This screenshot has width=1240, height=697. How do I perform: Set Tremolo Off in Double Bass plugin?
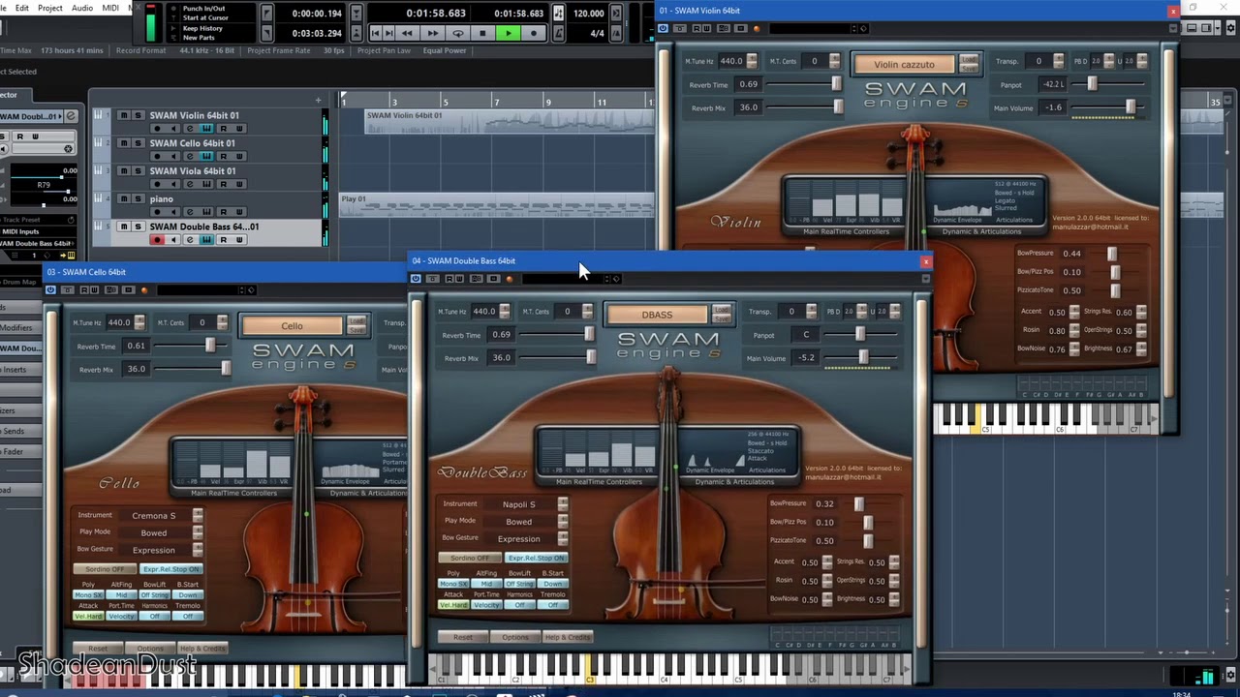tap(552, 605)
